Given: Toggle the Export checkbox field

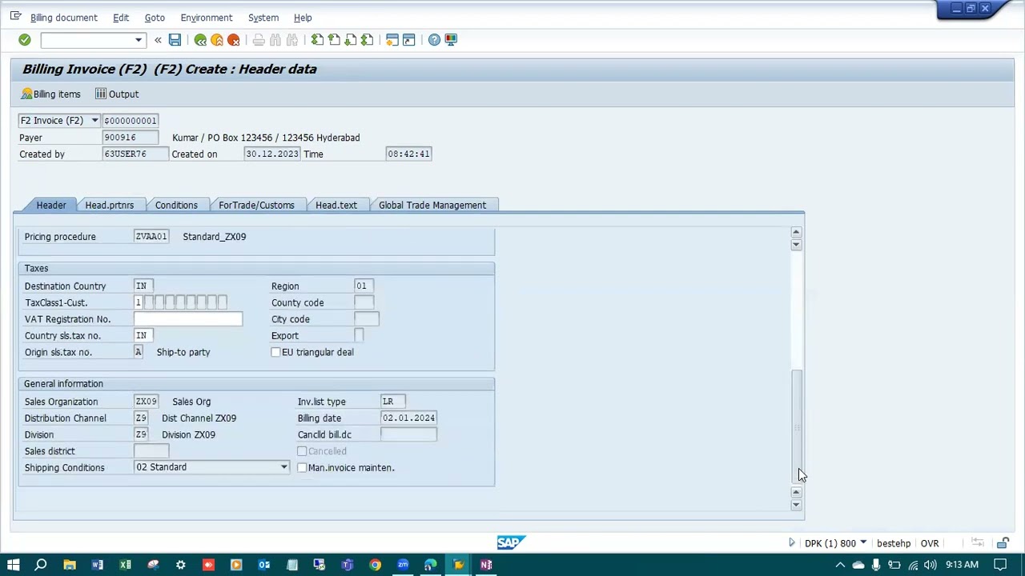Looking at the screenshot, I should click(359, 336).
